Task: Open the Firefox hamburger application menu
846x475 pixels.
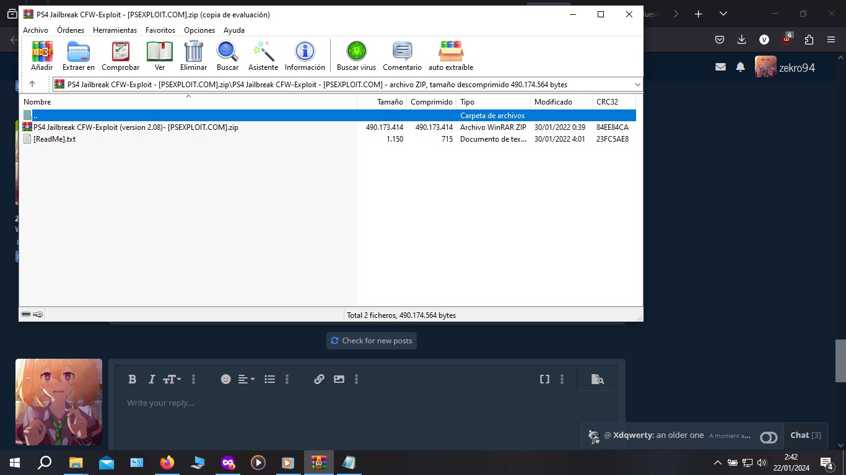Action: (x=831, y=40)
